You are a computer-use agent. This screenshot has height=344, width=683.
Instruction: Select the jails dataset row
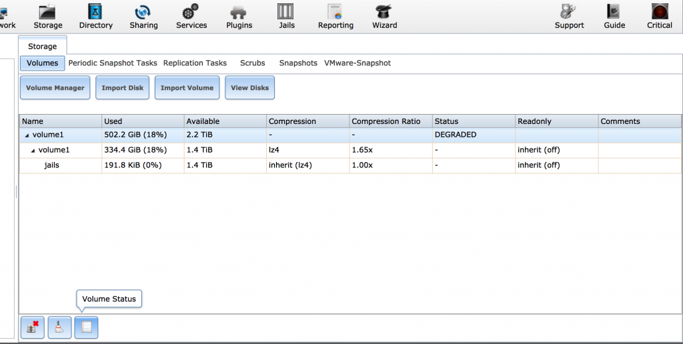click(351, 165)
